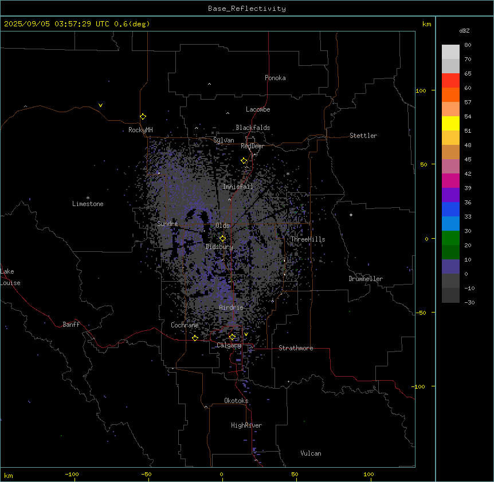494x482 pixels.
Task: Choose the indigo swatch between 10 and 0
Action: (450, 267)
